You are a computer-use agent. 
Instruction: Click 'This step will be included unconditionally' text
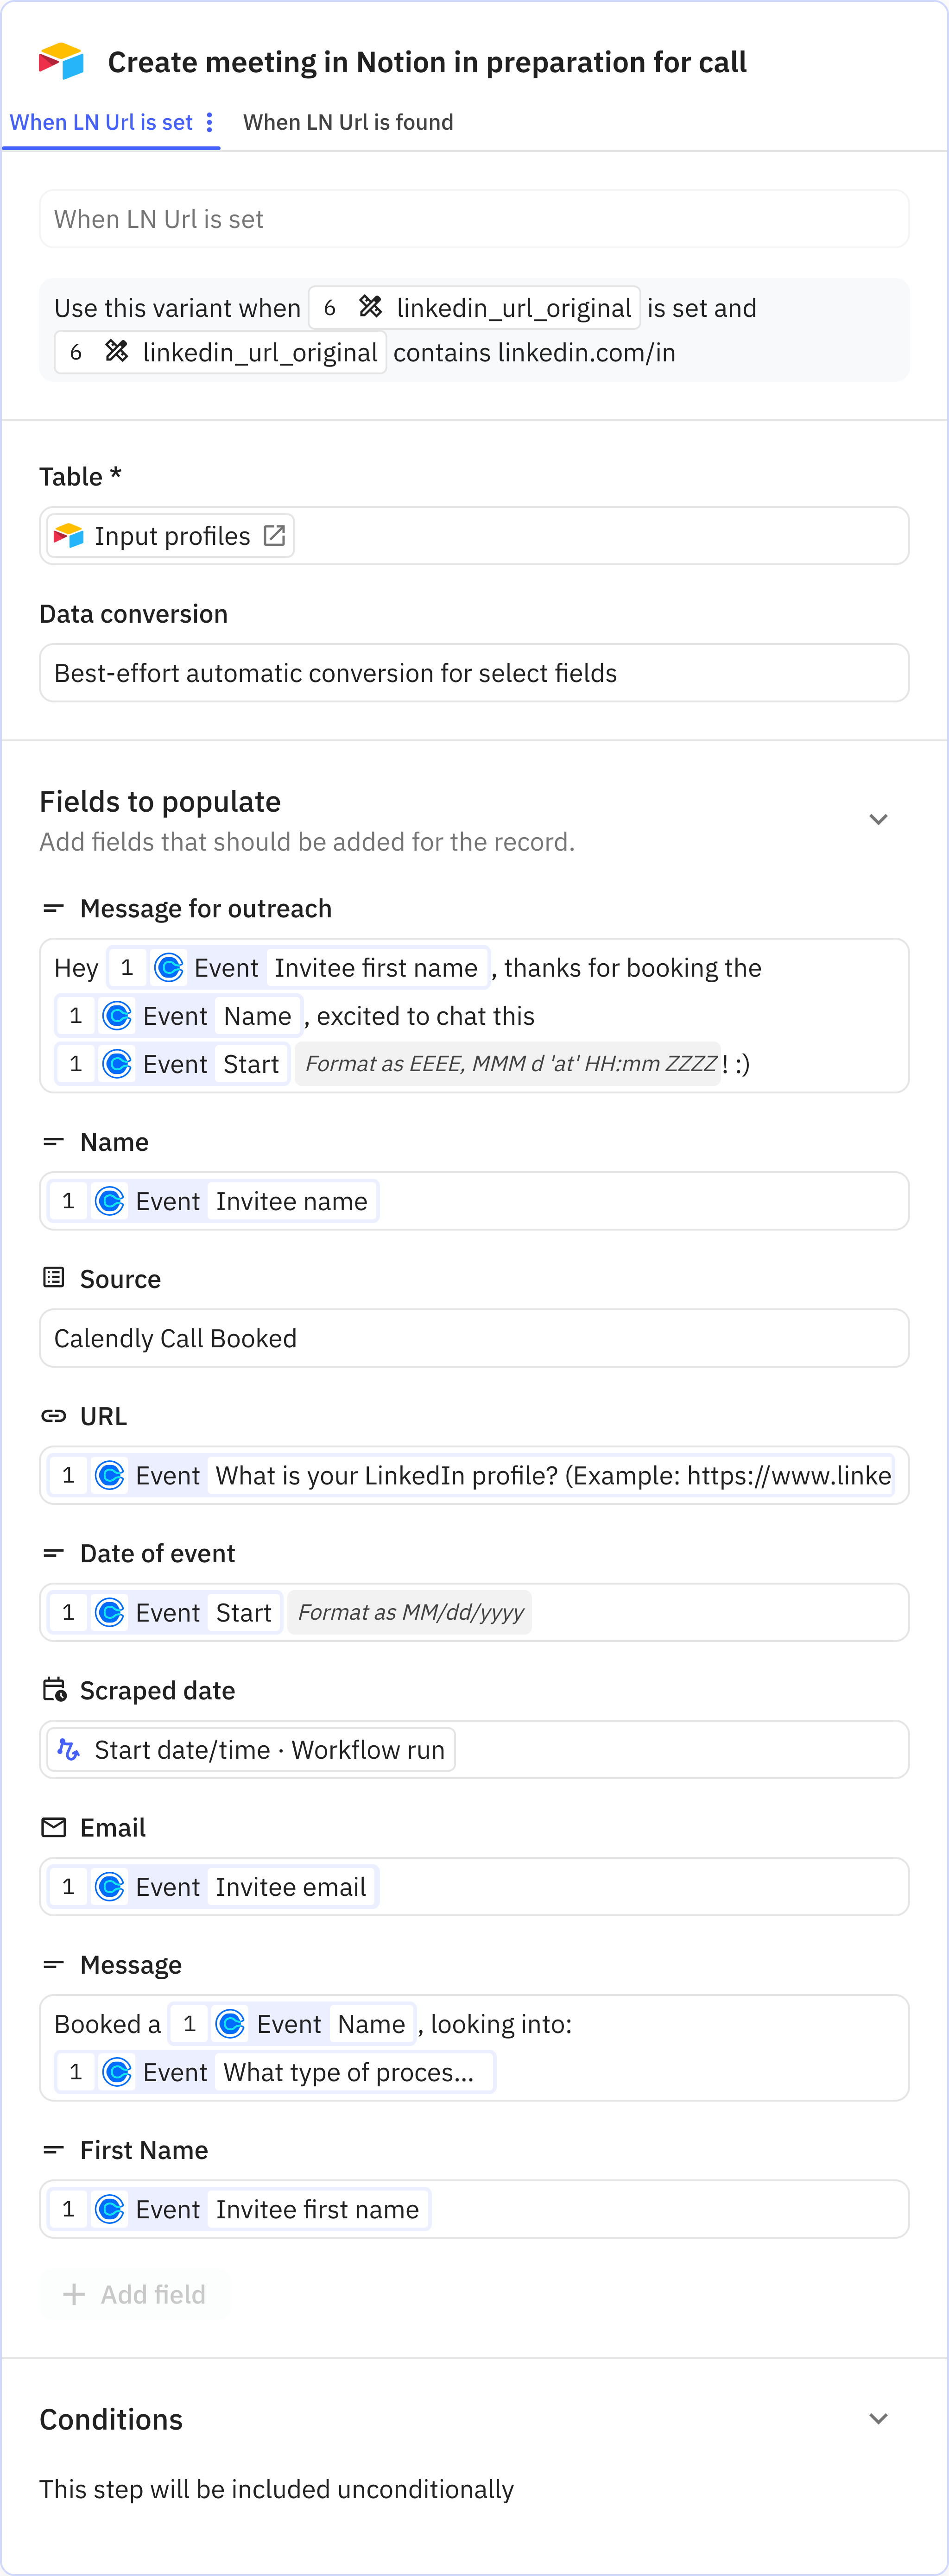276,2489
